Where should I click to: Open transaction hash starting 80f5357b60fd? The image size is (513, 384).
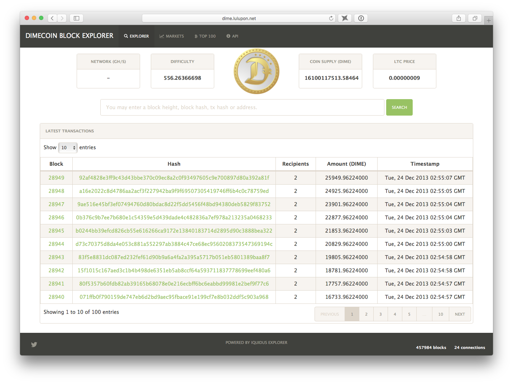point(174,284)
